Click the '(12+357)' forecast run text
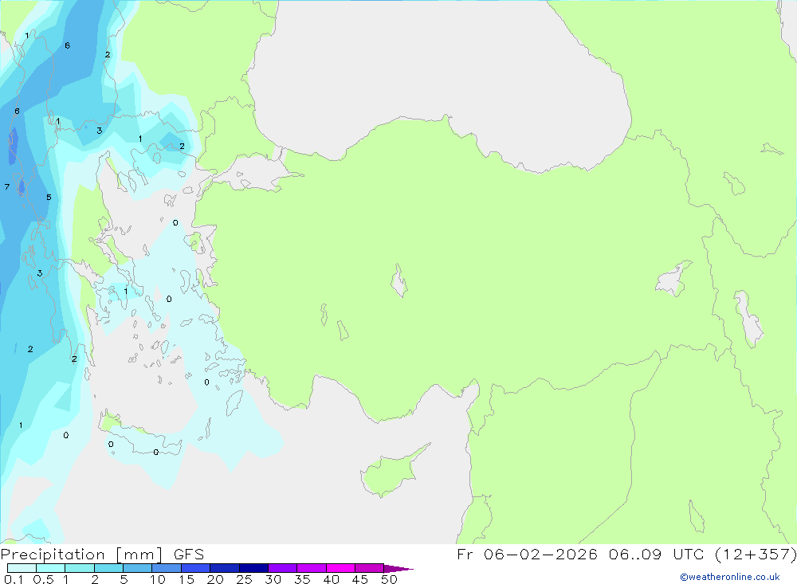 756,555
